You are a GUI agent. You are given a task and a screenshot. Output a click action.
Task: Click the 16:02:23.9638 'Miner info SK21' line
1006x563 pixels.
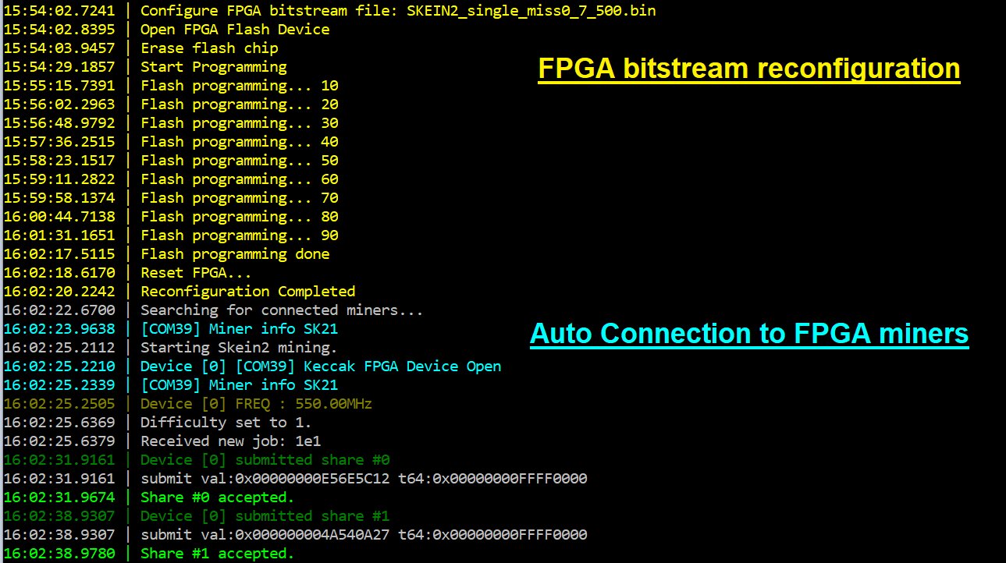[x=171, y=329]
